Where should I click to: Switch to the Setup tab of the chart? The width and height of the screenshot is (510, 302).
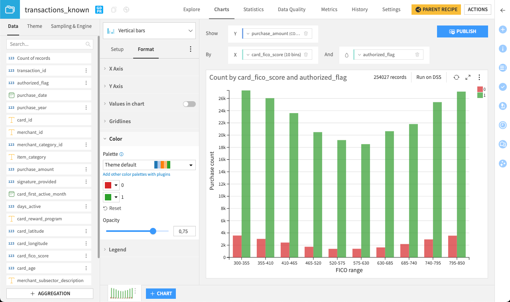[117, 49]
